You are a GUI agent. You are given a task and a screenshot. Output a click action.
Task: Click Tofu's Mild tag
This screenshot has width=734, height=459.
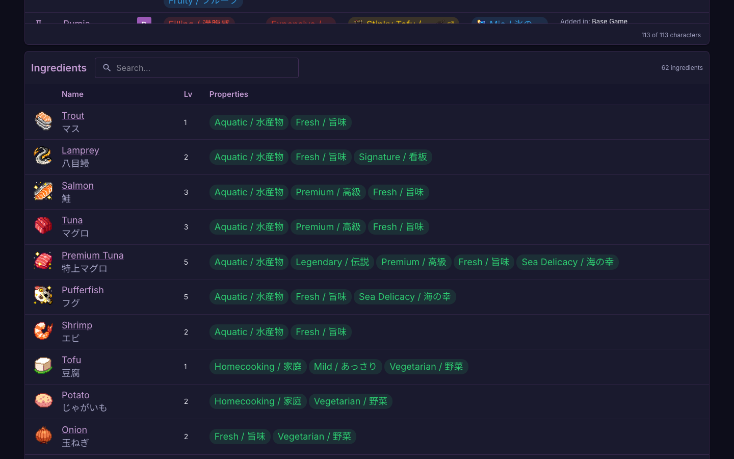coord(346,367)
